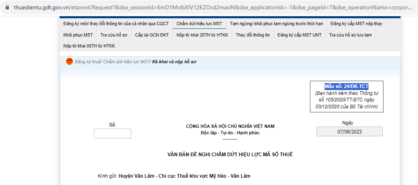The width and height of the screenshot is (418, 185).
Task: Select the Tra cứu hồ sơ tab
Action: [114, 34]
